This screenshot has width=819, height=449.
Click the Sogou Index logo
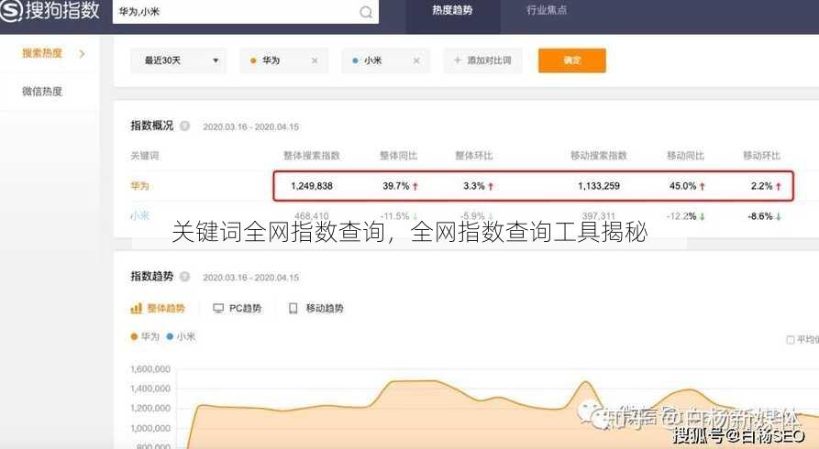(50, 11)
